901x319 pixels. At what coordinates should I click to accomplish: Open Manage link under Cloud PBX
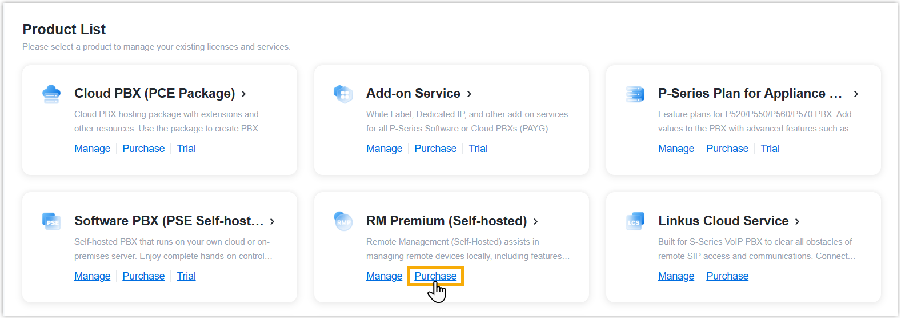tap(92, 149)
